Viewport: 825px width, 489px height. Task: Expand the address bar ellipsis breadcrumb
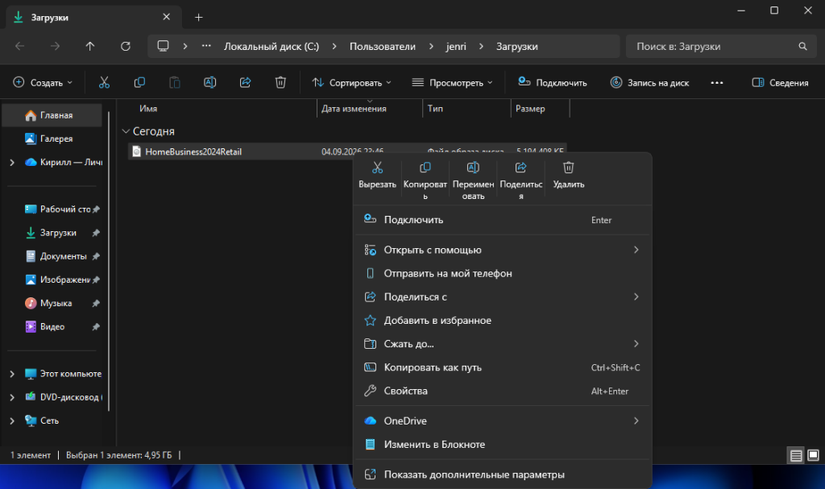pos(206,46)
